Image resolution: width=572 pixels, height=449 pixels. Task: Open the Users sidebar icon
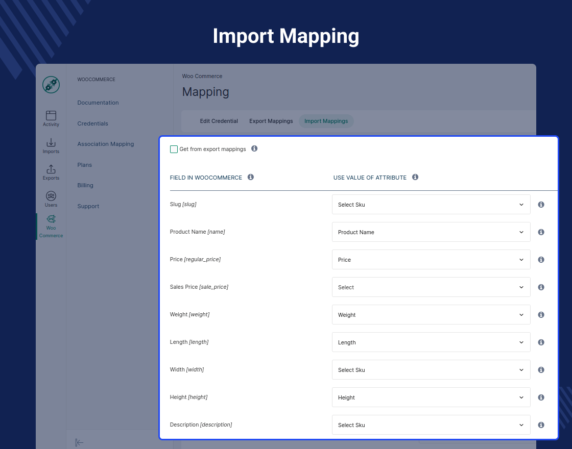(51, 199)
